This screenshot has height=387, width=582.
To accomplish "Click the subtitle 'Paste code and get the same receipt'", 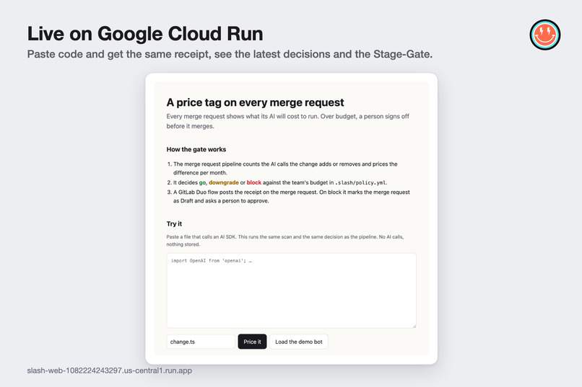I will (230, 54).
